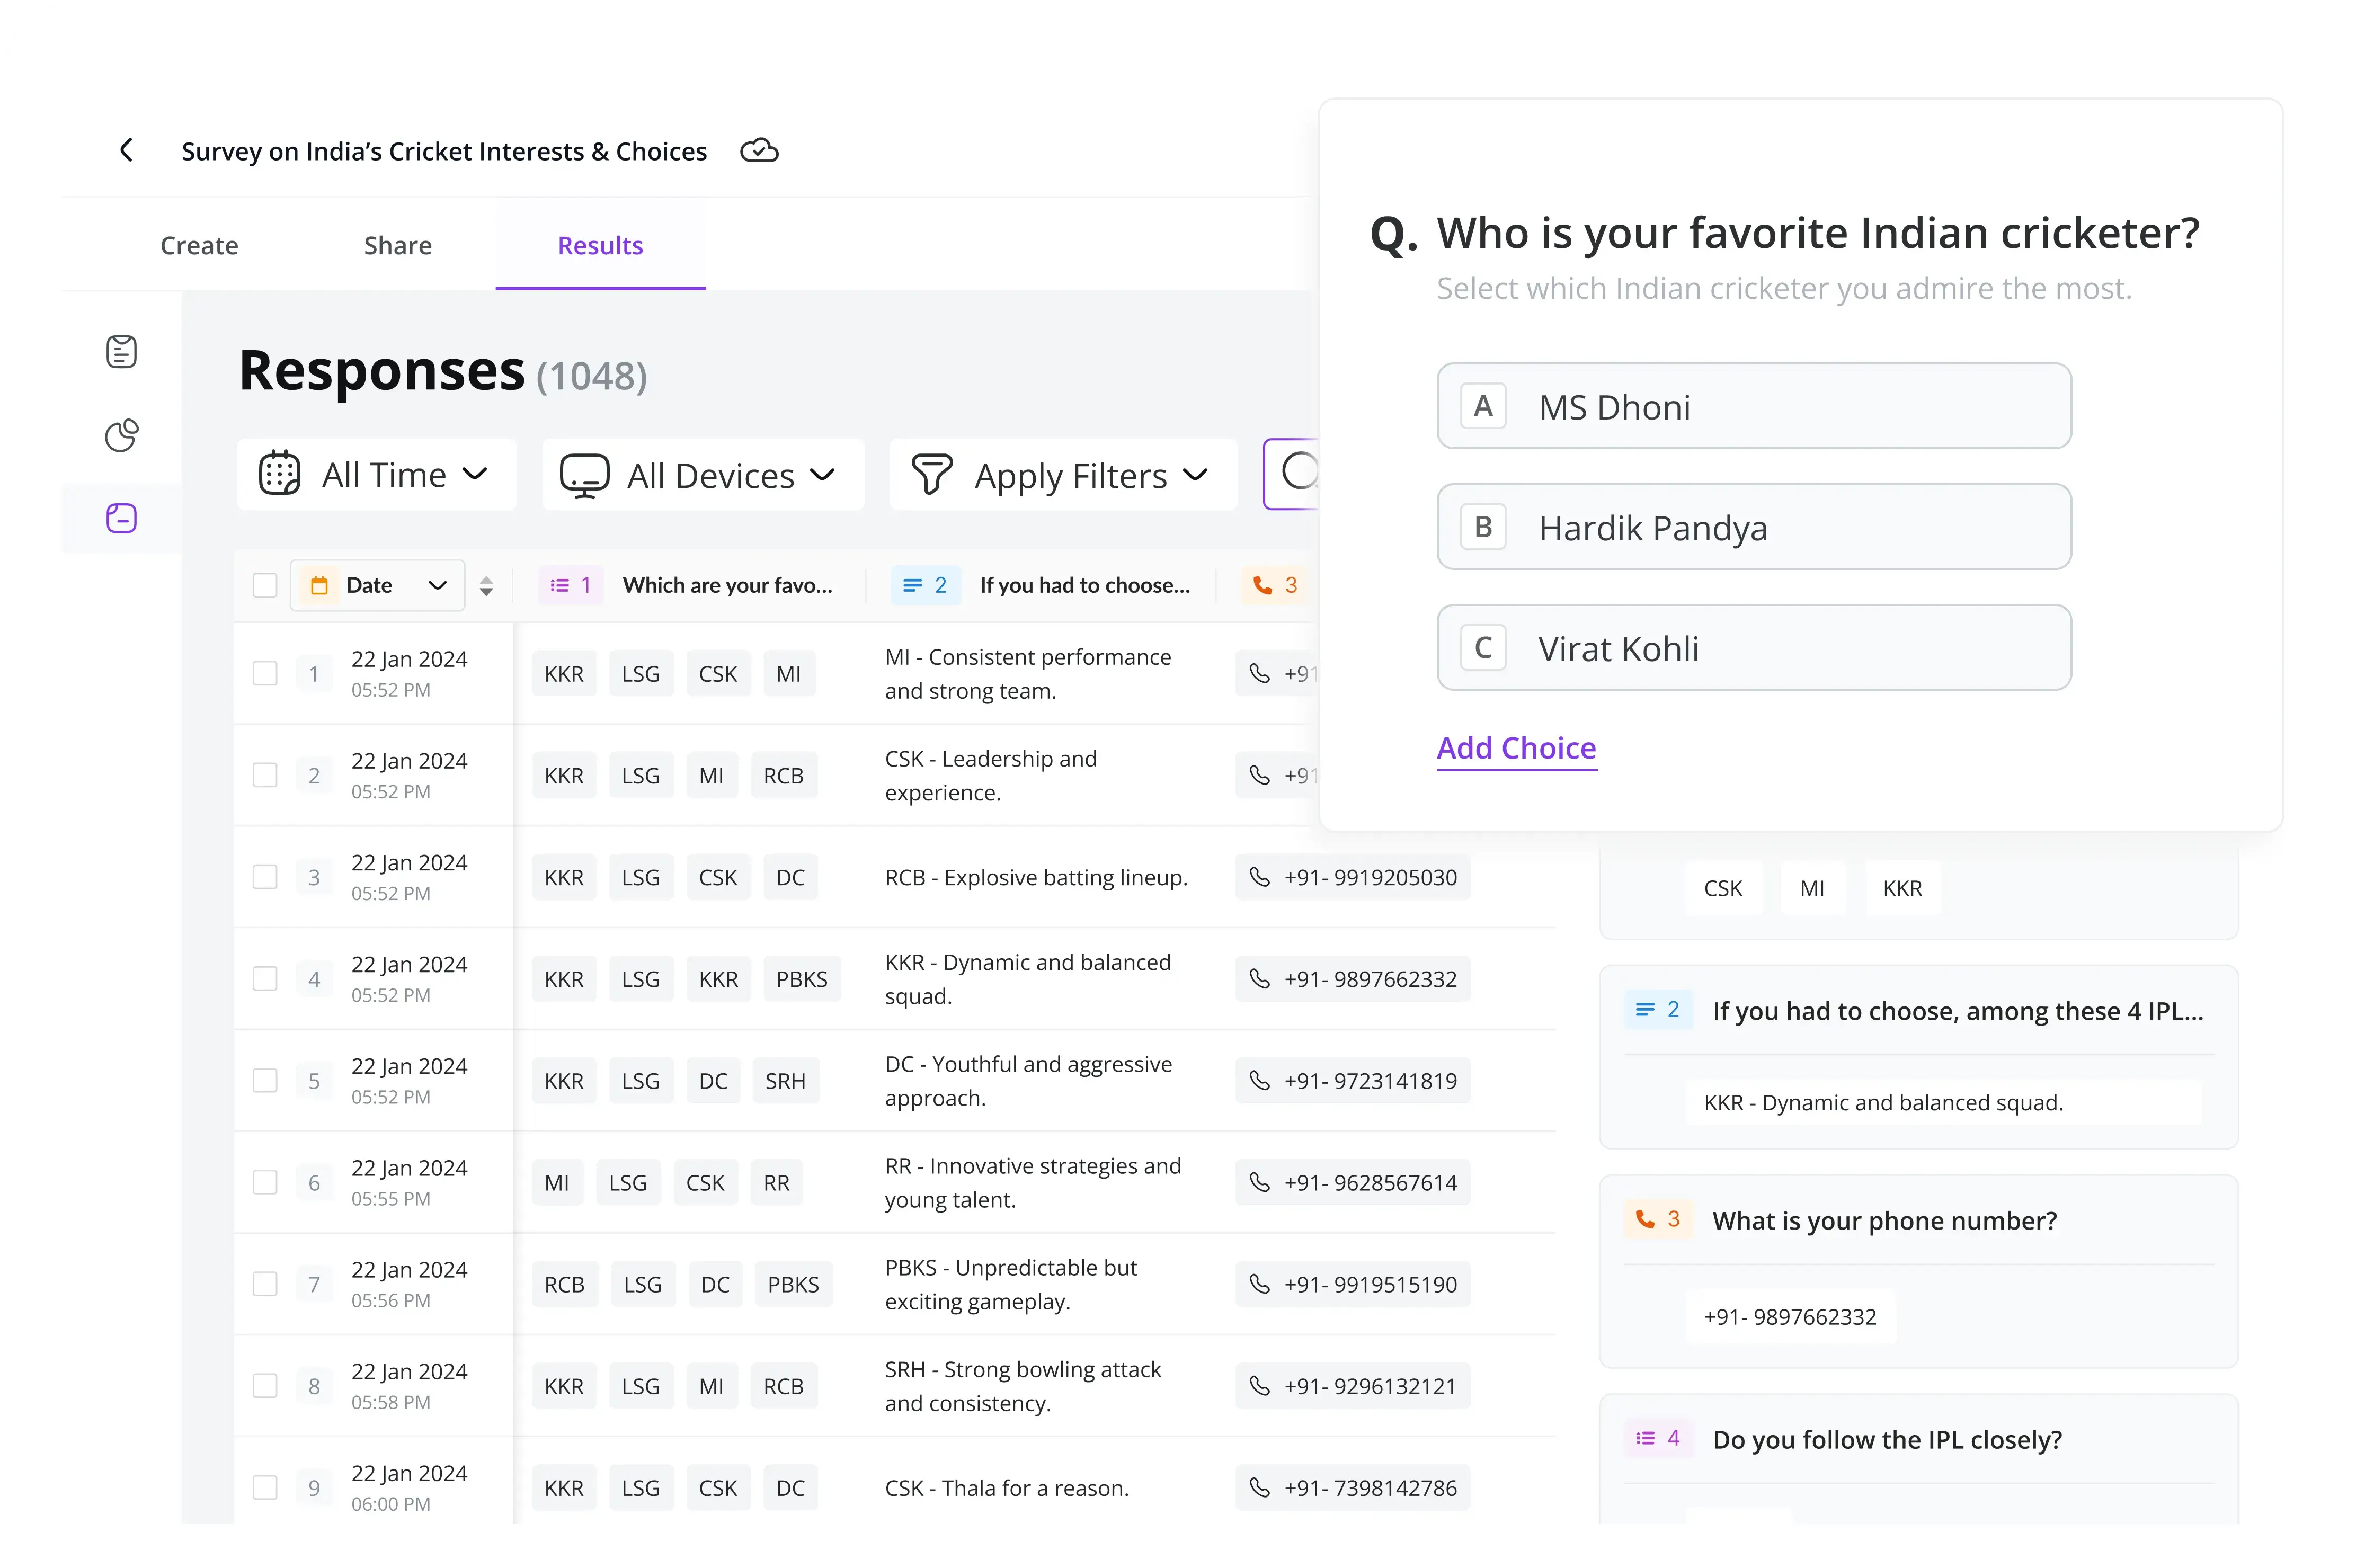Check the select-all header checkbox

(x=265, y=585)
